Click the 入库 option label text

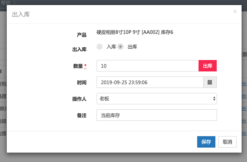point(111,47)
